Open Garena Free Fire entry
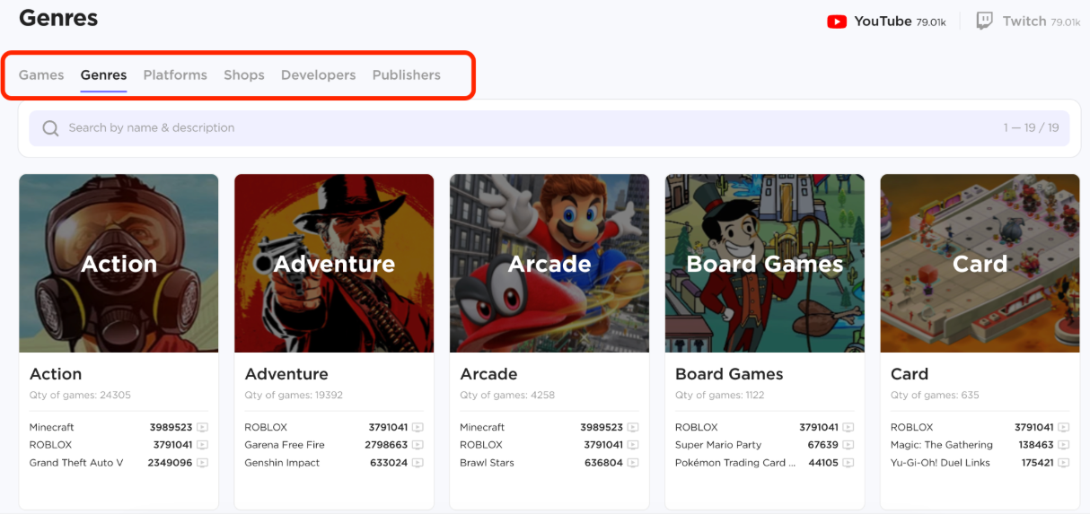Viewport: 1090px width, 514px height. click(x=285, y=445)
